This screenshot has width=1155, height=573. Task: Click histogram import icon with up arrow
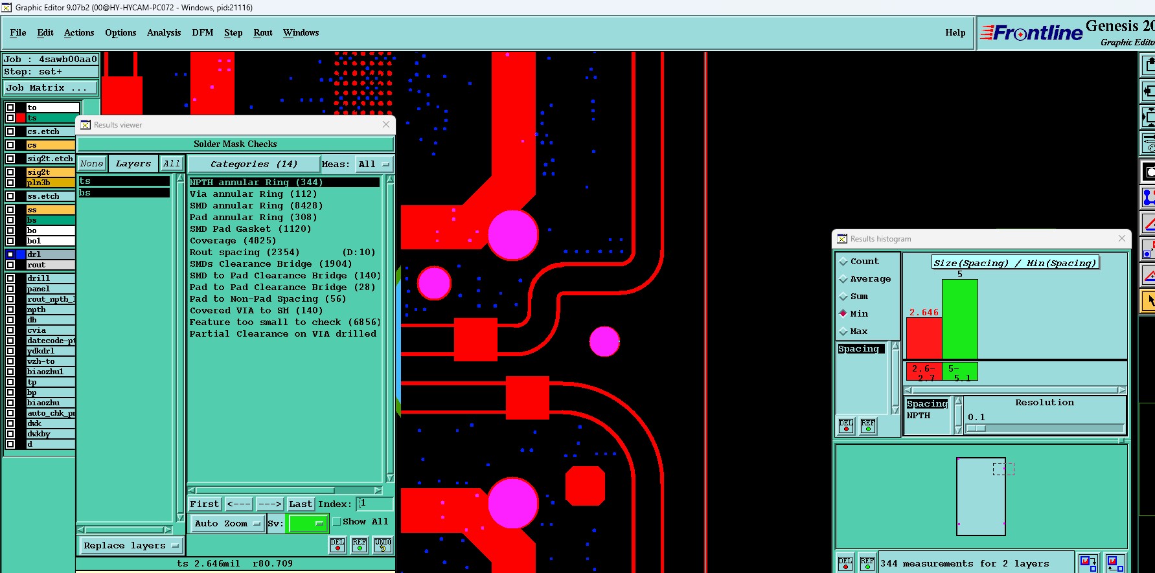pyautogui.click(x=1115, y=563)
